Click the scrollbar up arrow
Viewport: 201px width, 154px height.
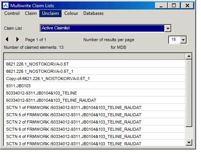189,56
